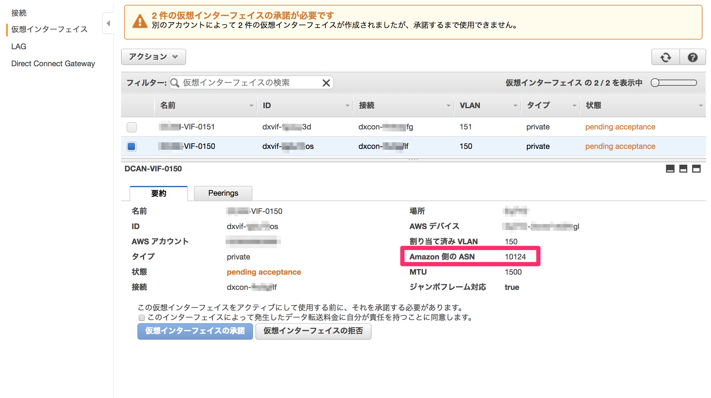
Task: Click the DCAN-VIF-0150 detail heading
Action: (153, 169)
